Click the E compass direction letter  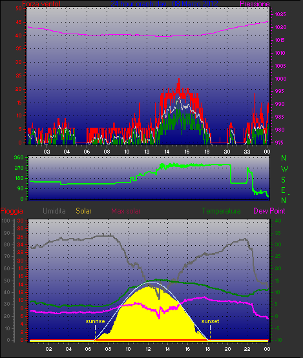click(284, 190)
